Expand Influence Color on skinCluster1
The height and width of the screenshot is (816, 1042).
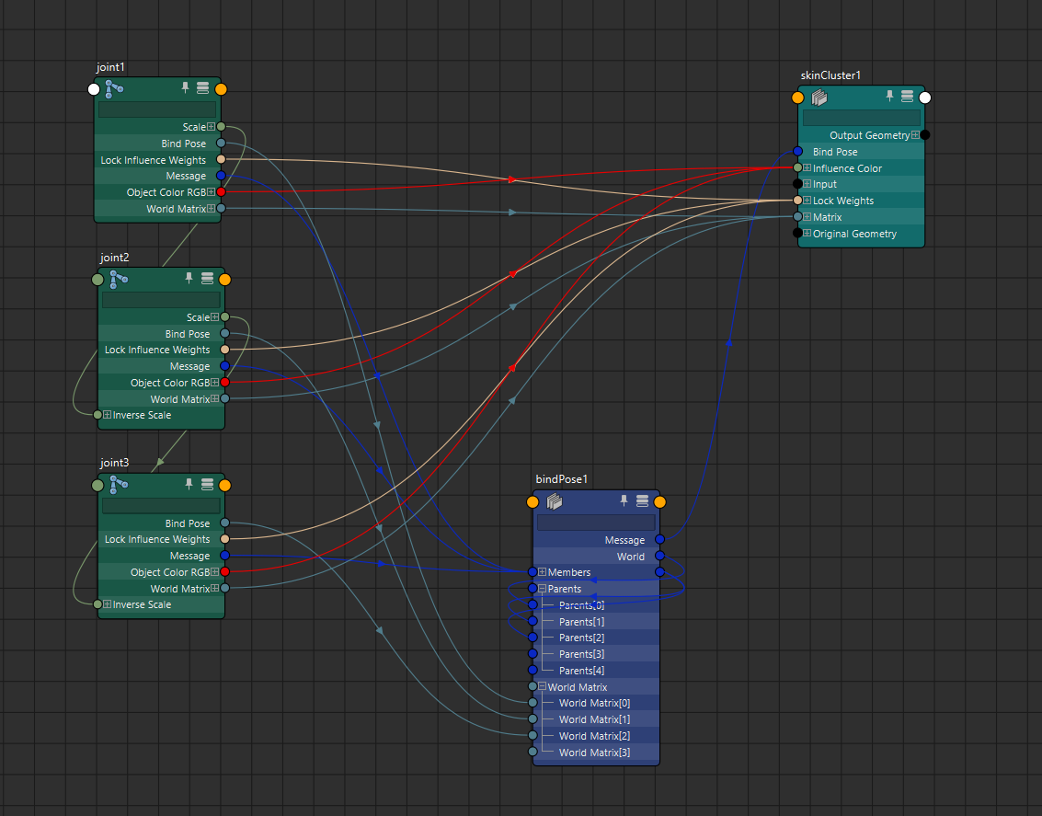click(807, 168)
